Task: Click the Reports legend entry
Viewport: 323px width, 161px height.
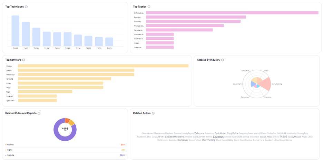Action: 10,145
